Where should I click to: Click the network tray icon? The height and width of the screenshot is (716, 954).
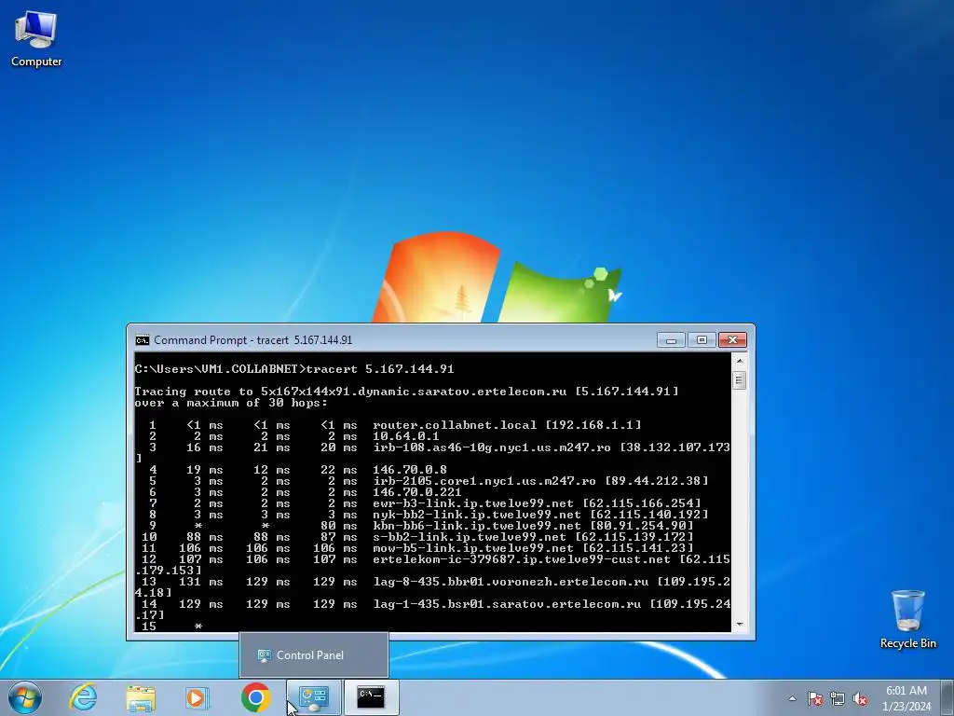click(x=838, y=698)
